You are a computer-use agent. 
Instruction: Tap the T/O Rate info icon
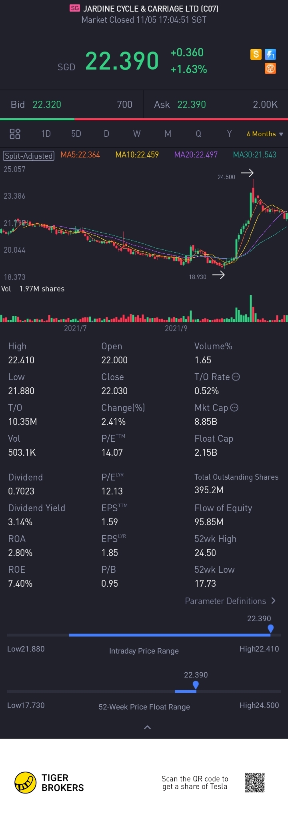click(236, 377)
